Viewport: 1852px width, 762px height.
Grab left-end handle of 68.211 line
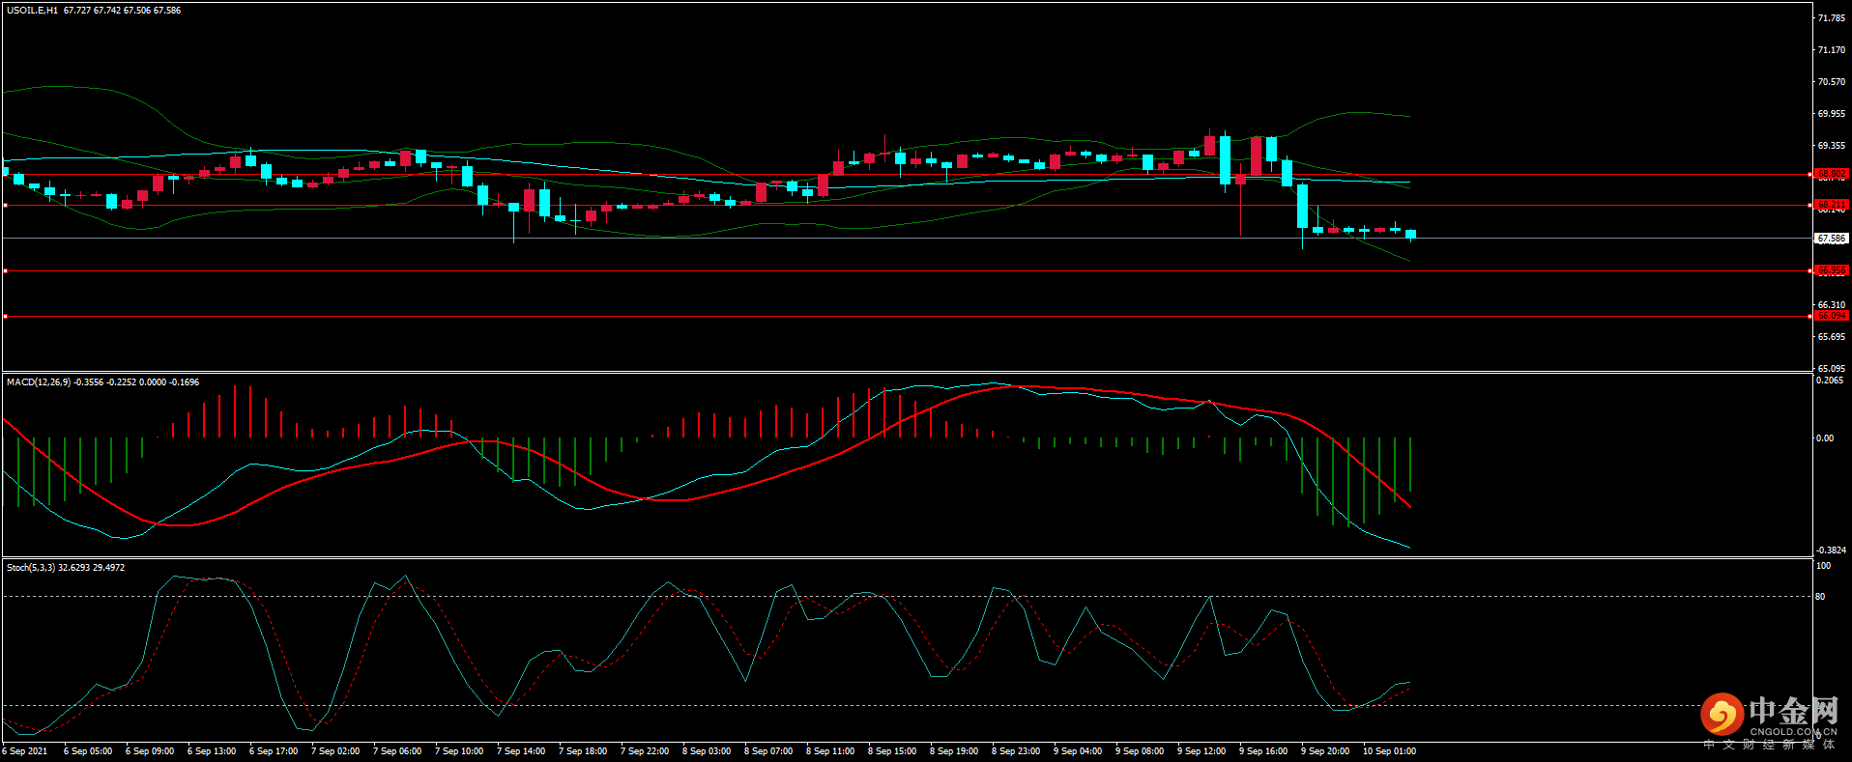click(x=5, y=206)
